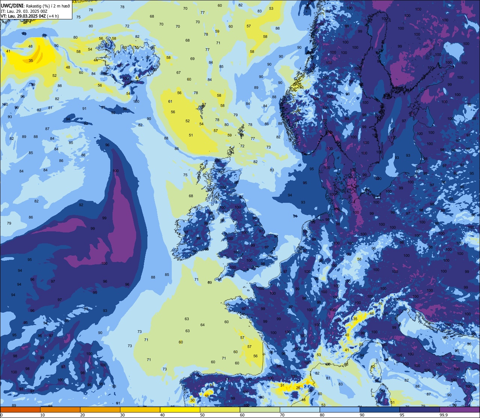This screenshot has height=418, width=480.
Task: Click the 'VT: Lau. 29.03.2025 04Z' line
Action: 23,16
